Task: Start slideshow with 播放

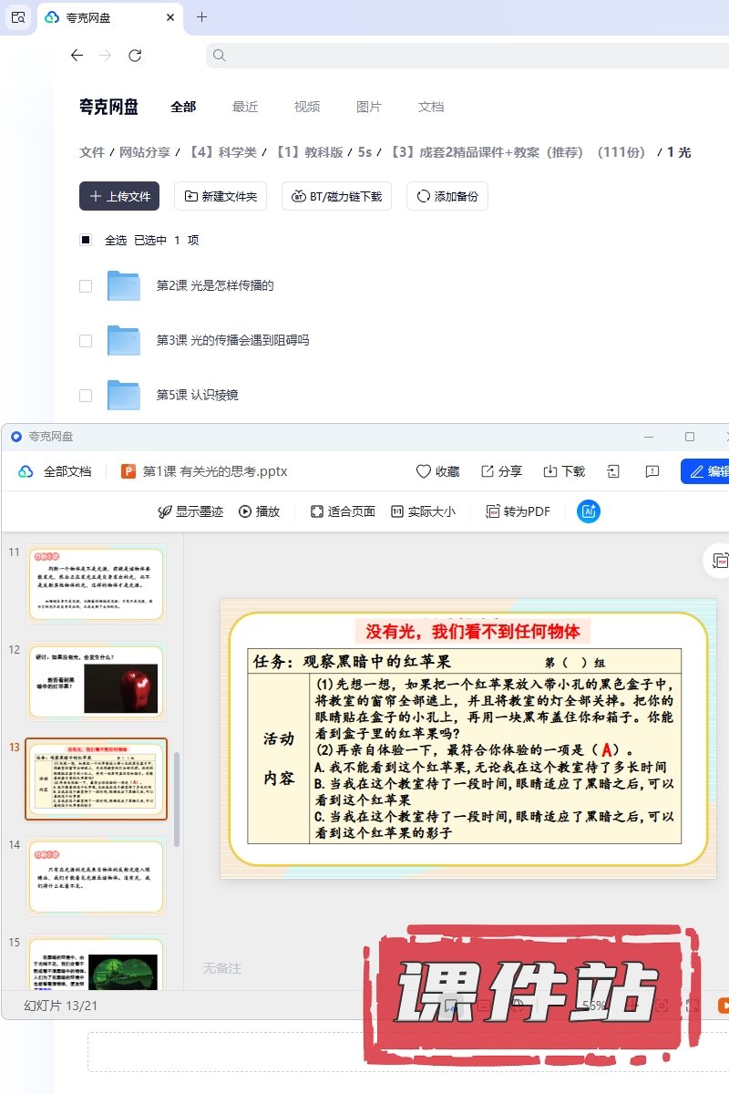Action: click(x=259, y=511)
